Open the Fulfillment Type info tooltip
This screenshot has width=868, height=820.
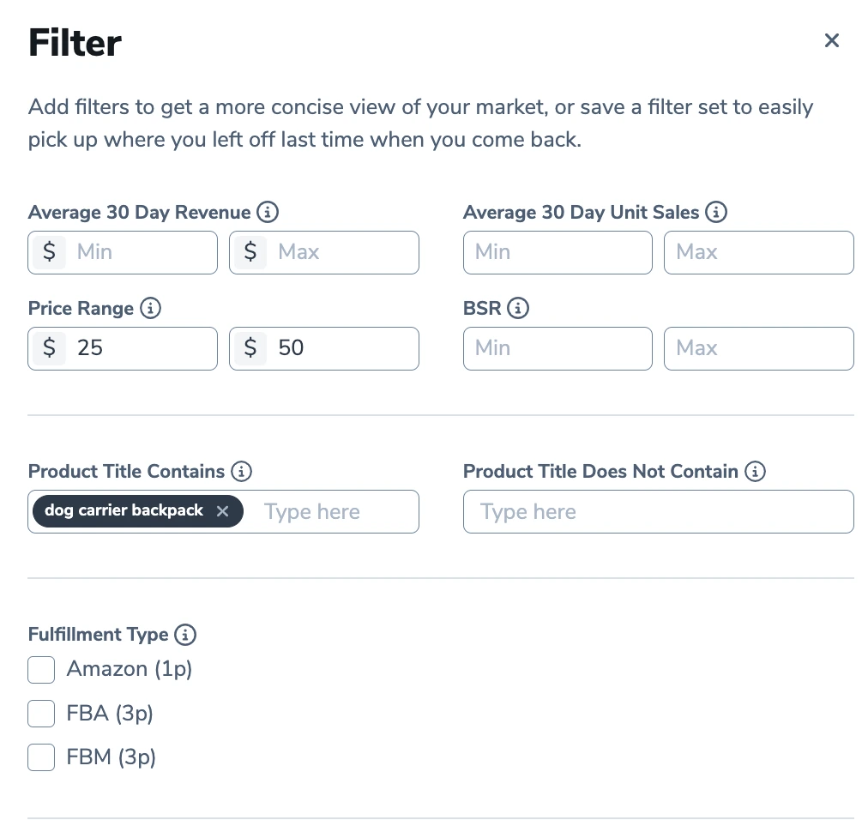pyautogui.click(x=184, y=635)
